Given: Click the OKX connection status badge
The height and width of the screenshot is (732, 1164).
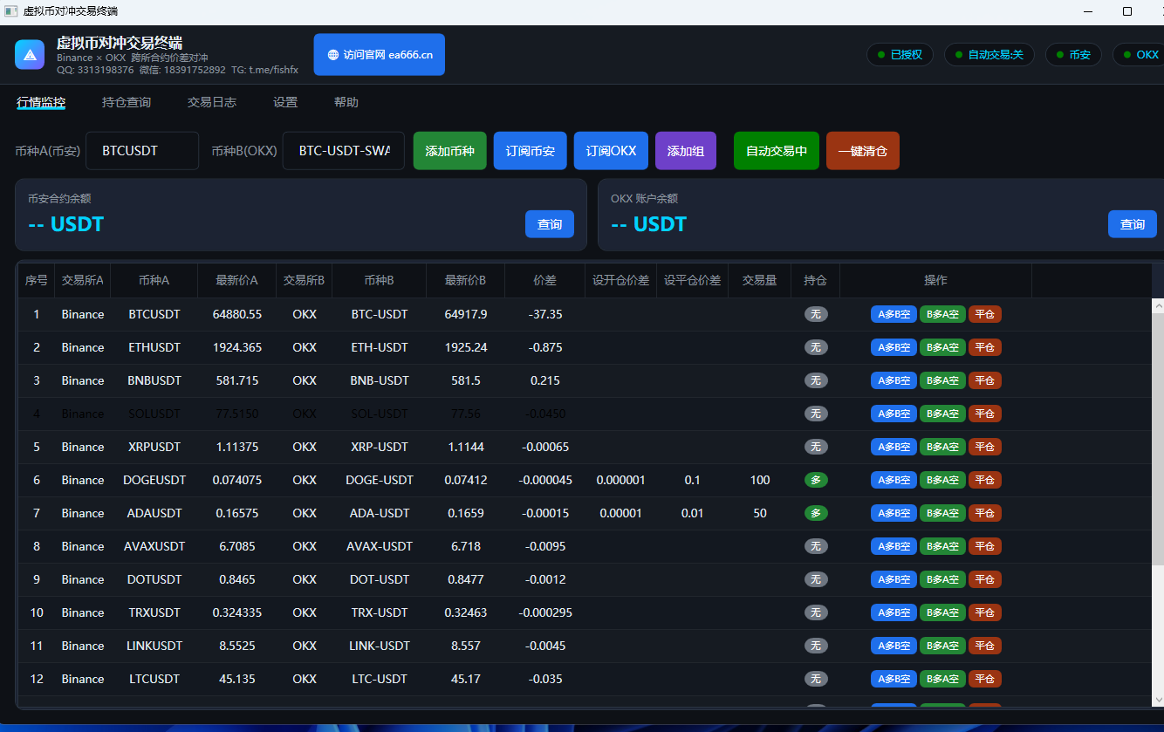Looking at the screenshot, I should (1139, 54).
